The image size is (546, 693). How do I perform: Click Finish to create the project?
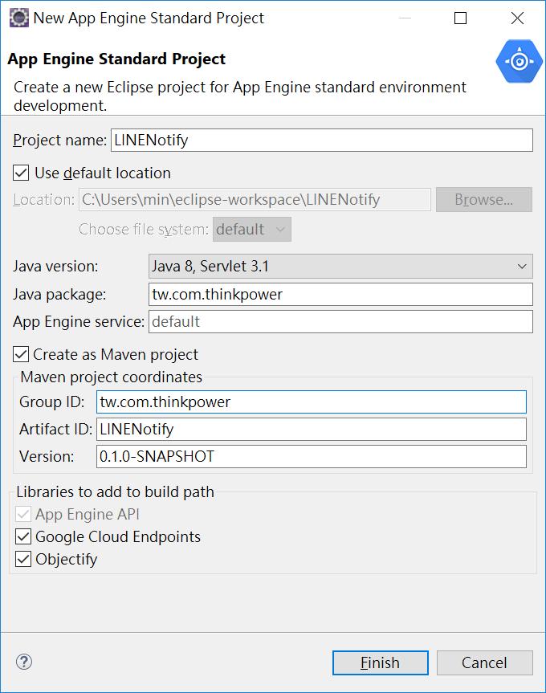381,662
